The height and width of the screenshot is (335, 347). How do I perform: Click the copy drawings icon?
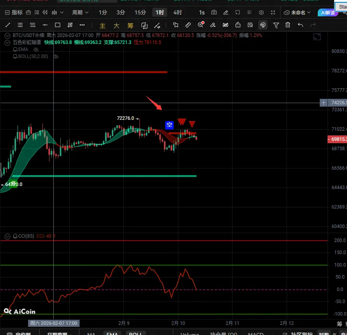point(176,25)
